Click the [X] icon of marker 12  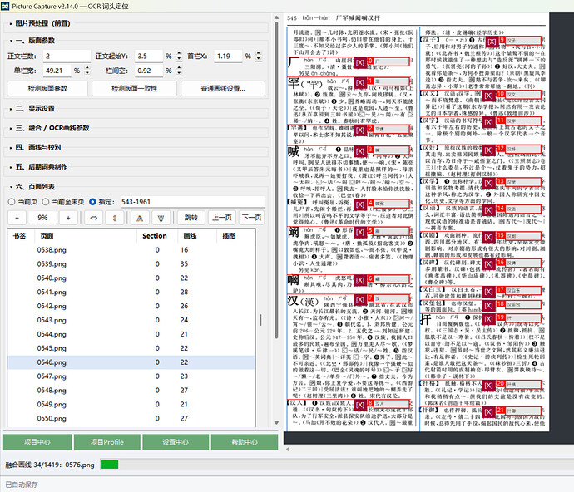click(x=489, y=150)
